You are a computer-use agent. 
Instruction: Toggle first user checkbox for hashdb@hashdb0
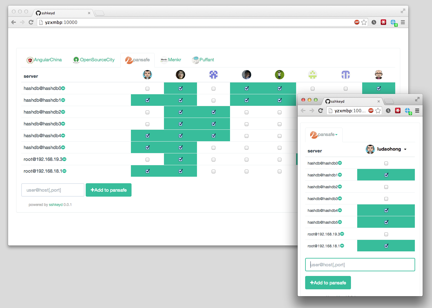click(147, 89)
